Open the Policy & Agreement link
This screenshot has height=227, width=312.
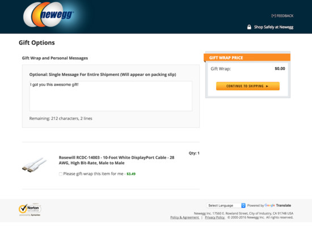[185, 217]
